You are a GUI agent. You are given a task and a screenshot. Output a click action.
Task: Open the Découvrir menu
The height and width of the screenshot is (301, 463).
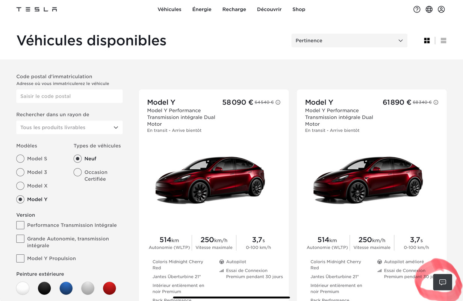pos(269,9)
